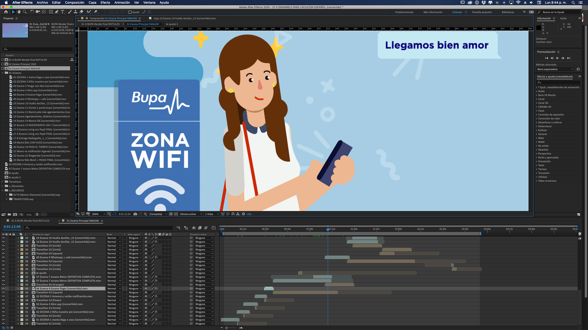The height and width of the screenshot is (330, 588).
Task: Select the Rotation tool
Action: point(32,12)
